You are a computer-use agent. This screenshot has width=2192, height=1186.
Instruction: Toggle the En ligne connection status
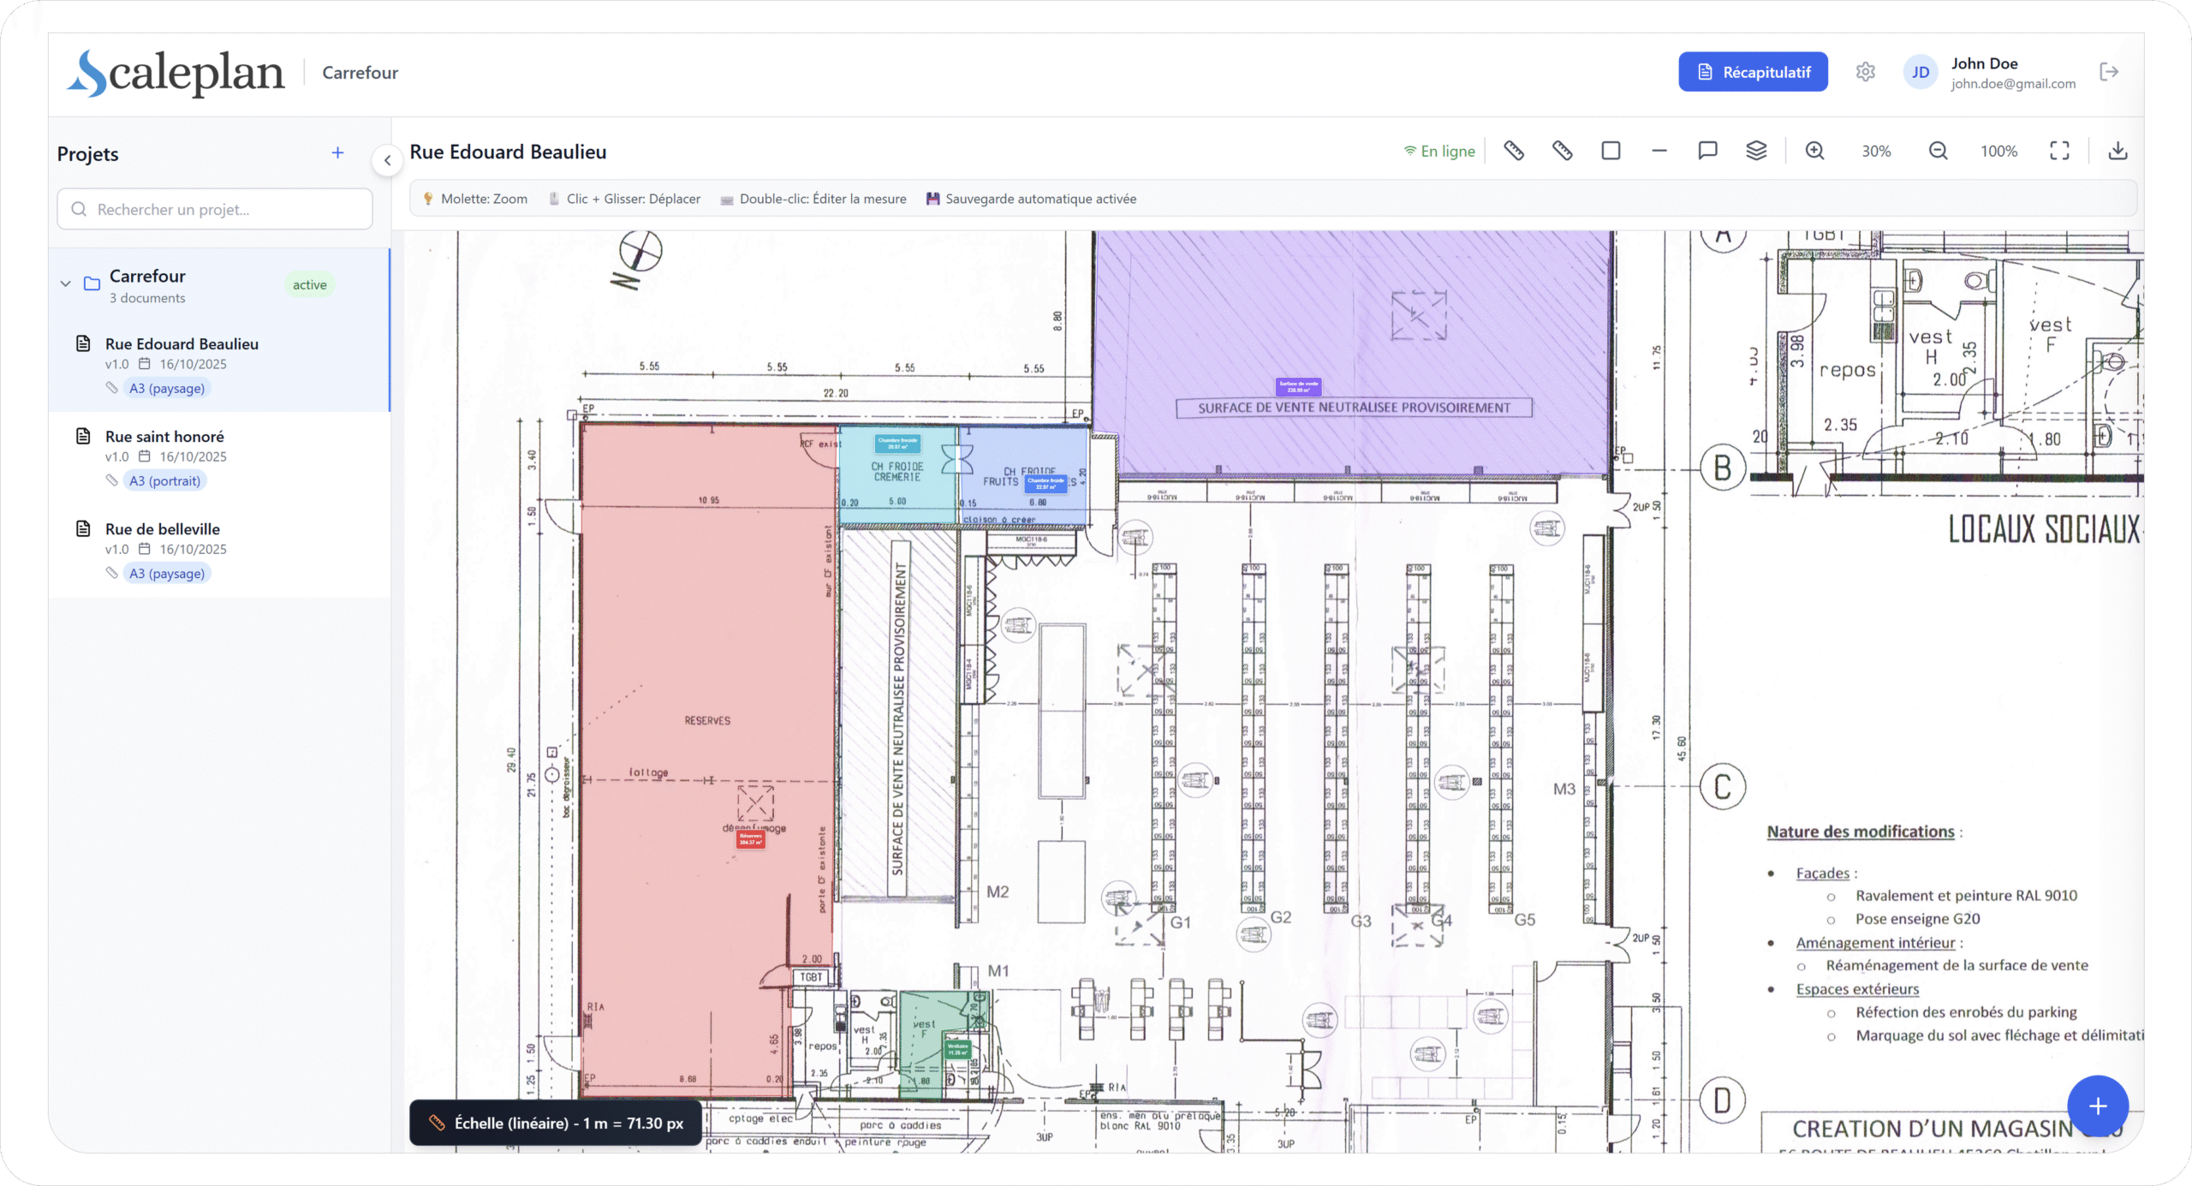(x=1439, y=151)
